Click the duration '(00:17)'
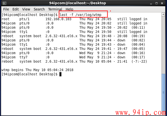This screenshot has height=116, width=167. 138,57
